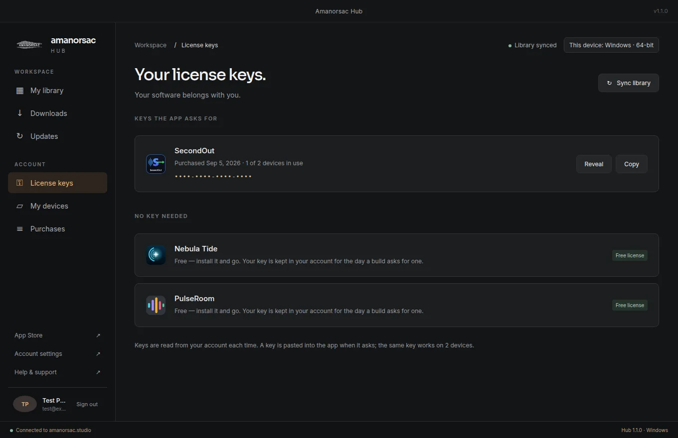Click the Purchases list icon
The height and width of the screenshot is (438, 678).
20,229
